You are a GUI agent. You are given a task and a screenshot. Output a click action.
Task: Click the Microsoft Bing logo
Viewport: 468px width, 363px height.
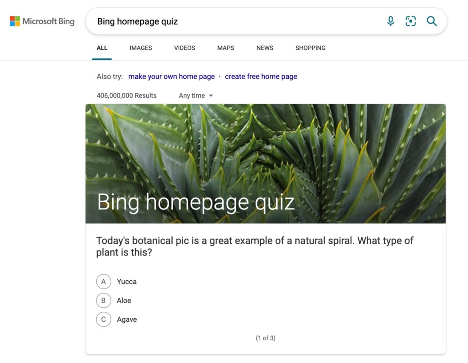(x=42, y=21)
